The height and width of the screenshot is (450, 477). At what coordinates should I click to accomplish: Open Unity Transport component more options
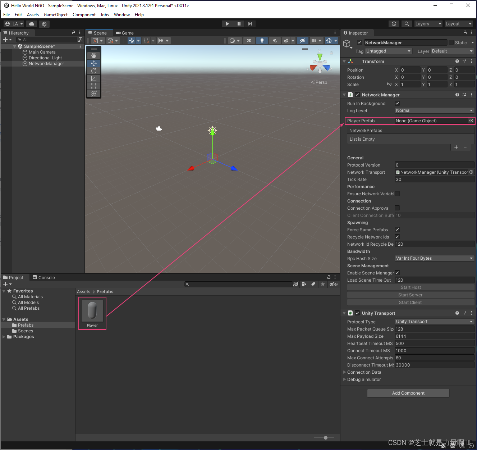[x=472, y=313]
